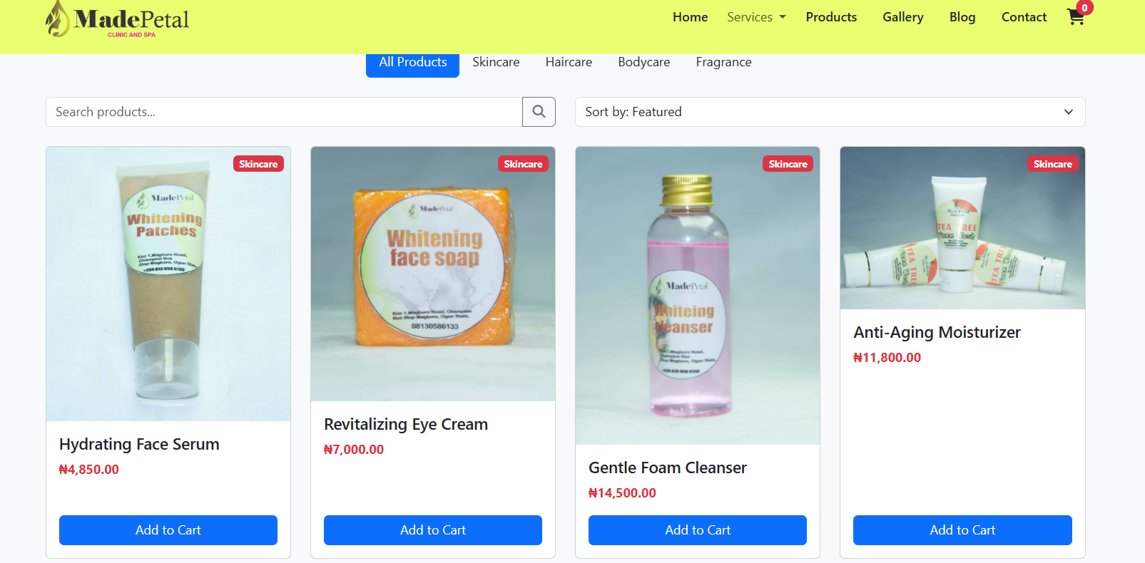
Task: Click the MadePetal logo
Action: pos(118,19)
